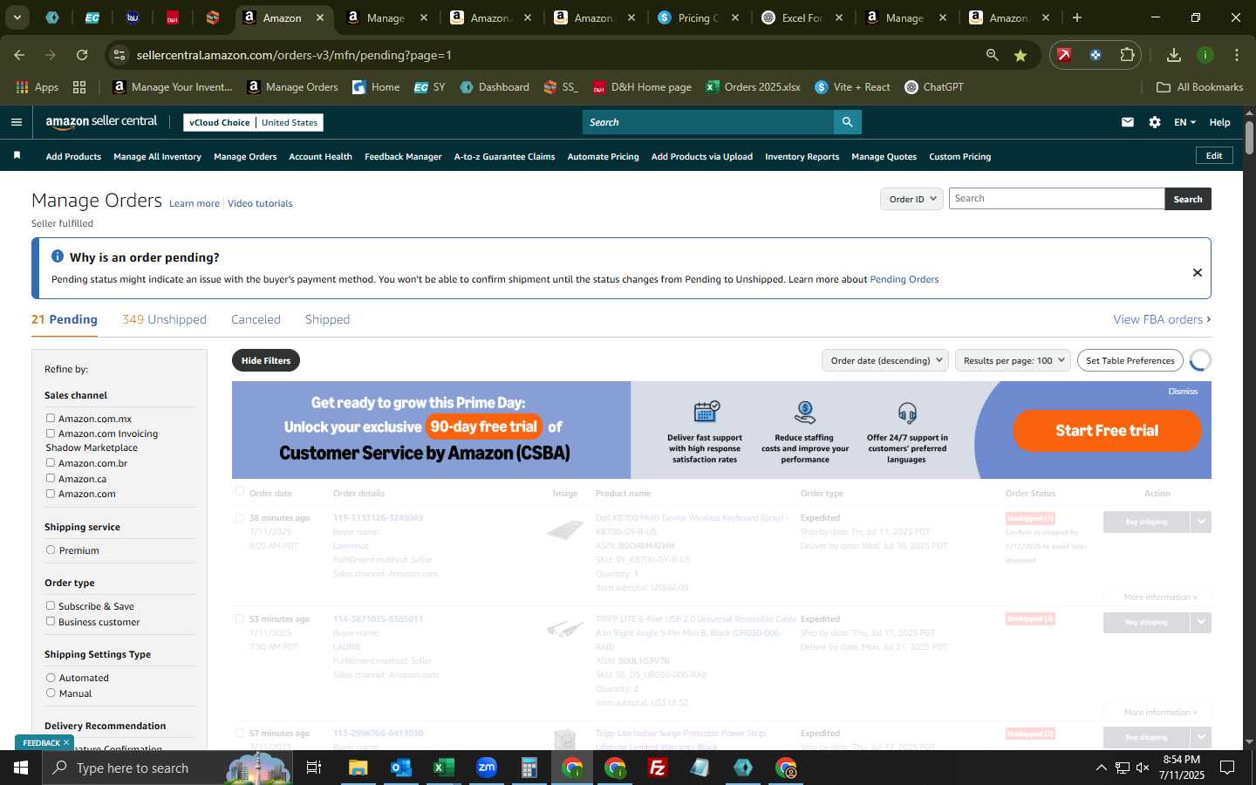Open Outlook from the Windows taskbar

coord(401,768)
